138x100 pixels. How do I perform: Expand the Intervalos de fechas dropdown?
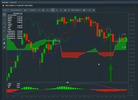coord(16,10)
